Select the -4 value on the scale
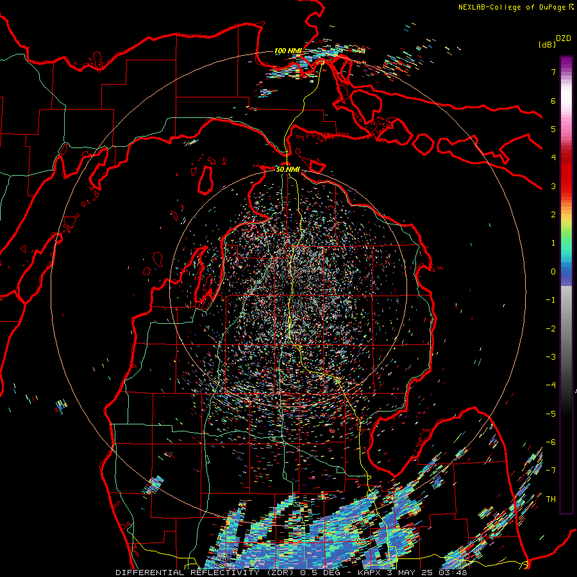 click(x=551, y=385)
